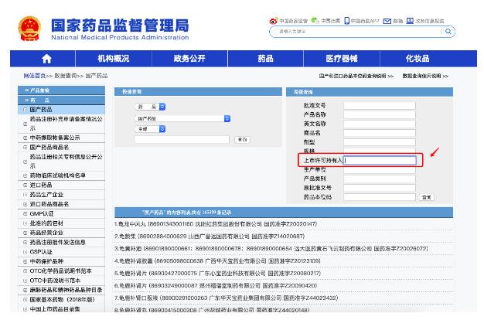
Task: Open result 4 龟鹿补肾胶囊 record
Action: click(x=217, y=261)
